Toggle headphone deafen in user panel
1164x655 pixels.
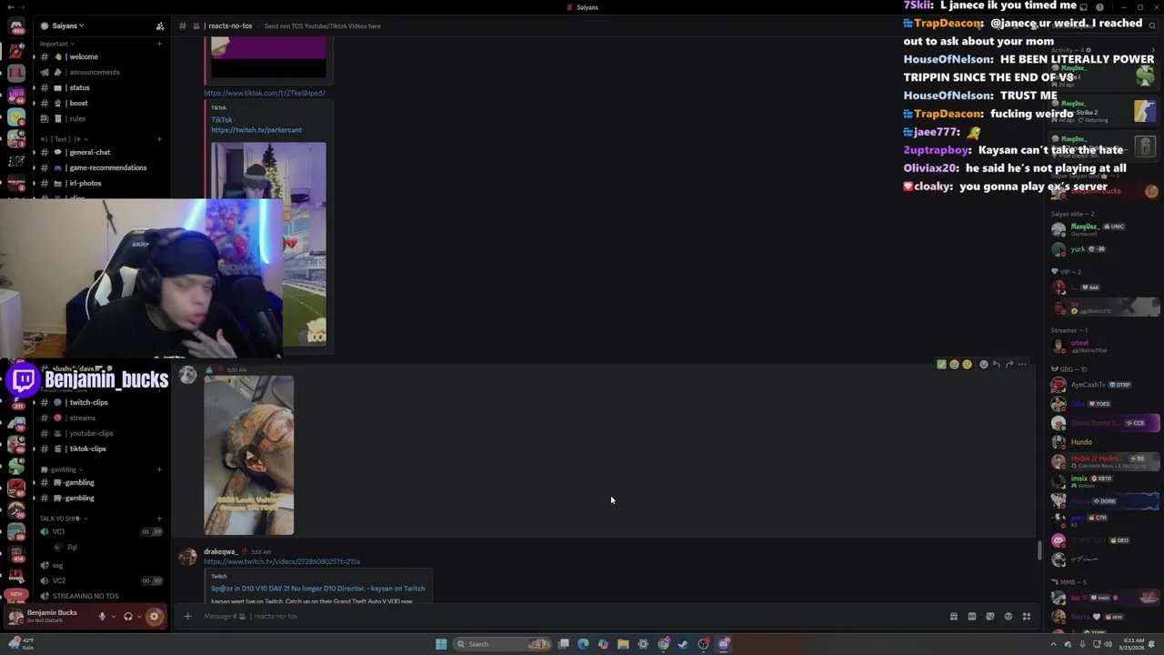(x=128, y=616)
